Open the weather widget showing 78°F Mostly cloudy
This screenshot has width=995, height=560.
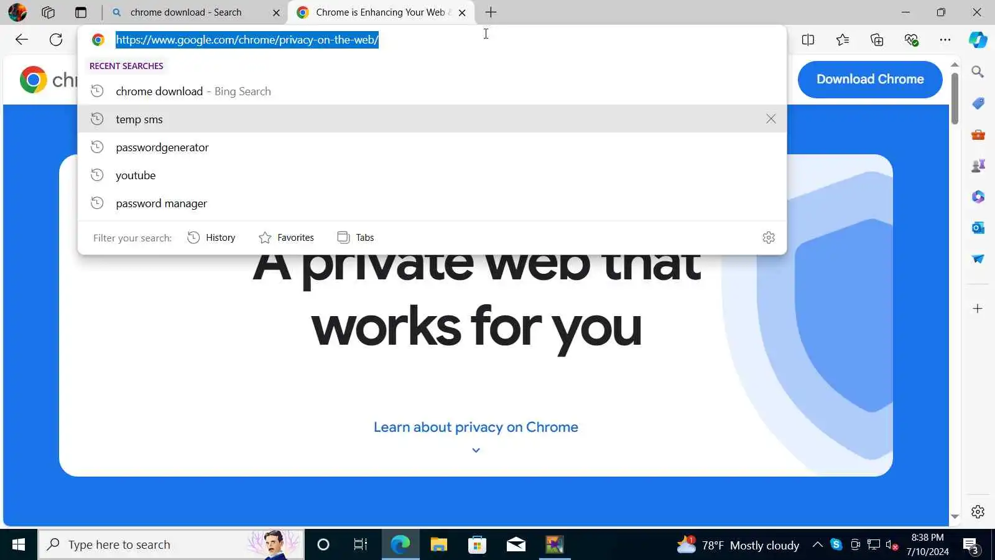738,545
